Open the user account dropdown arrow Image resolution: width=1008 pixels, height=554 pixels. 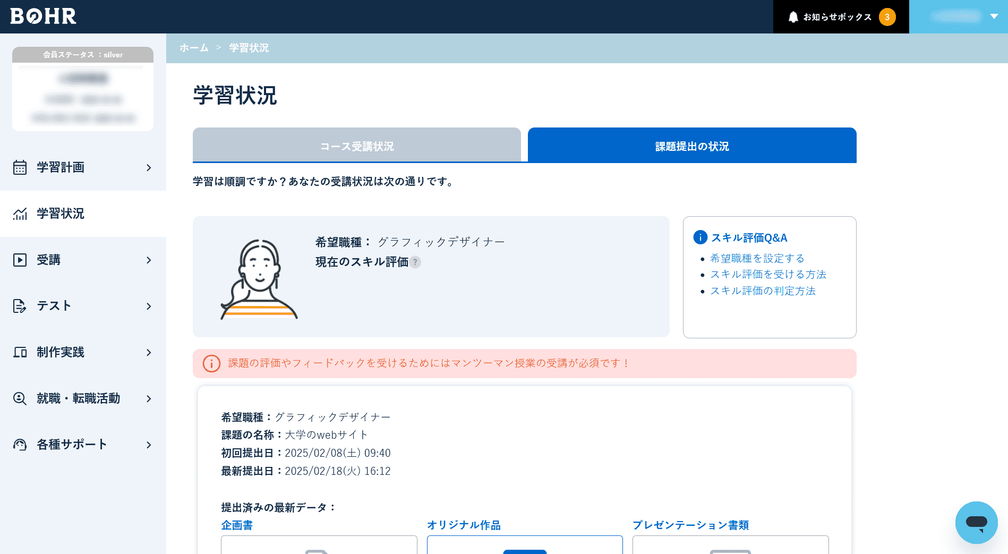point(994,16)
